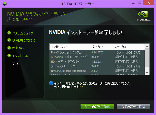Click バージョン column header
The width and height of the screenshot is (156, 115).
click(101, 47)
